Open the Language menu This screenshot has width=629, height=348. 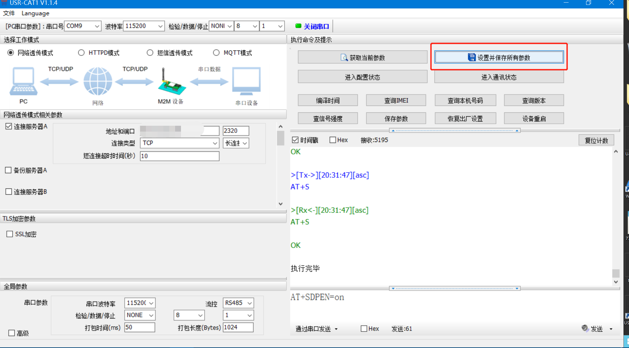click(x=35, y=13)
